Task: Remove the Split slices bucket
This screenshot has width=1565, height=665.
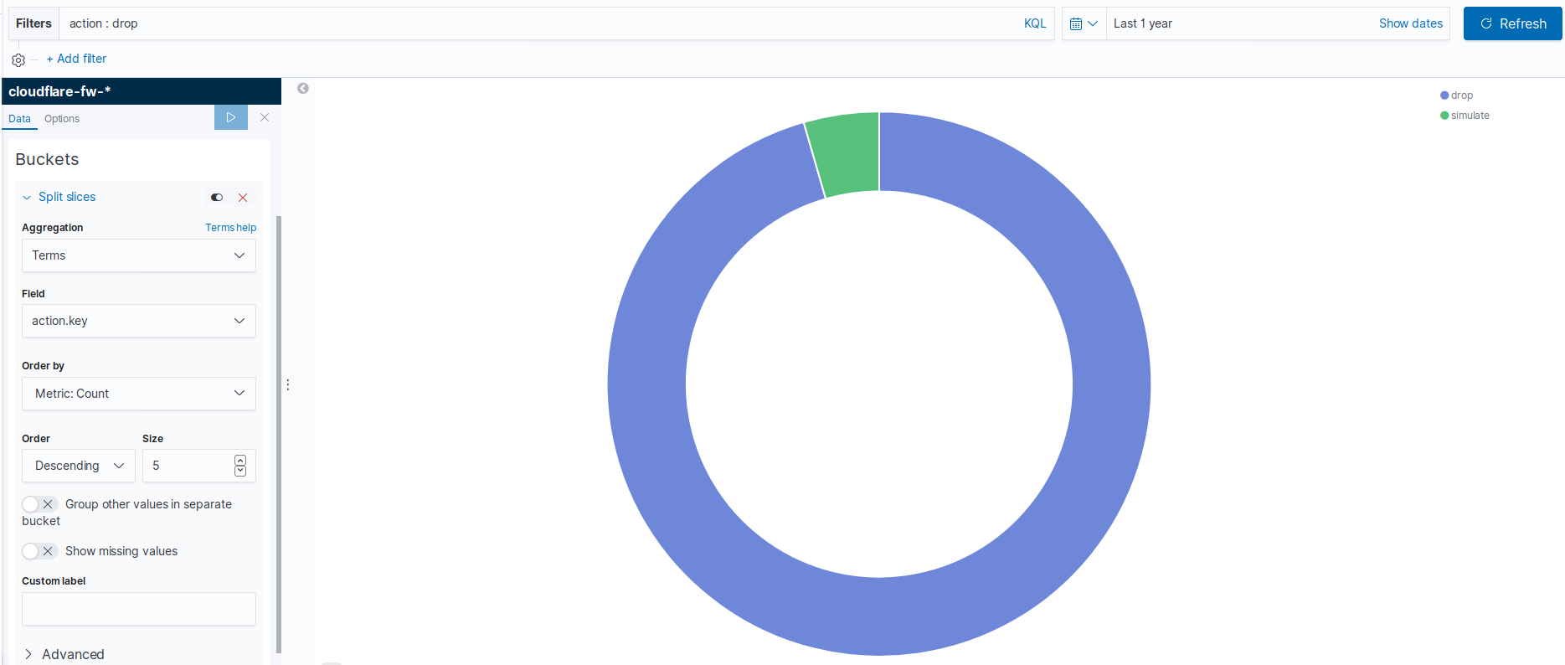Action: [x=243, y=198]
